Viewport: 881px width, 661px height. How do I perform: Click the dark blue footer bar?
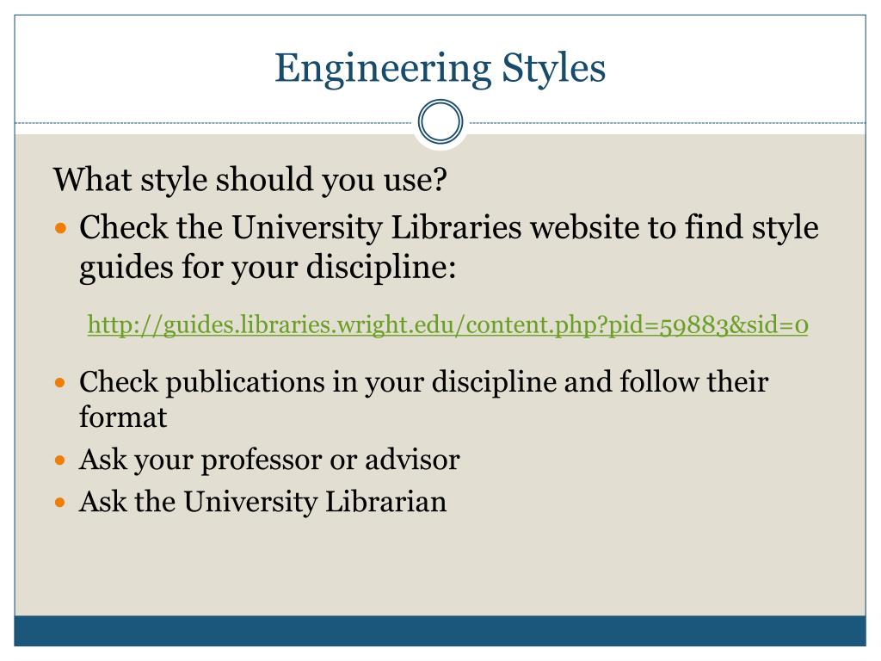440,631
